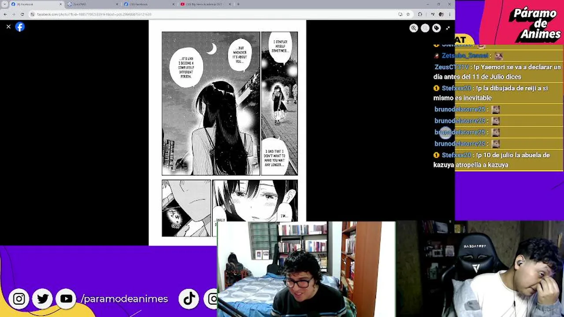Click the disabled zoom-out icon in viewer
The width and height of the screenshot is (564, 317).
pyautogui.click(x=425, y=28)
